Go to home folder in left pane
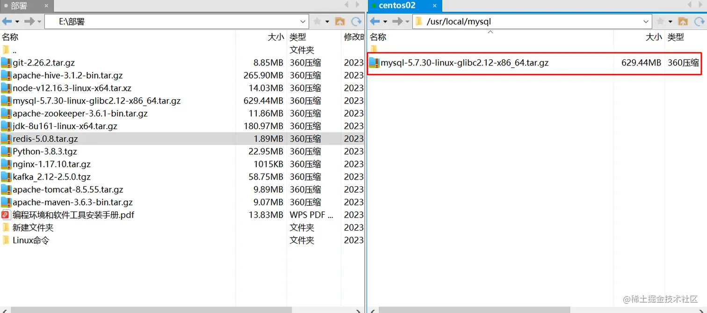The width and height of the screenshot is (707, 313). click(340, 22)
